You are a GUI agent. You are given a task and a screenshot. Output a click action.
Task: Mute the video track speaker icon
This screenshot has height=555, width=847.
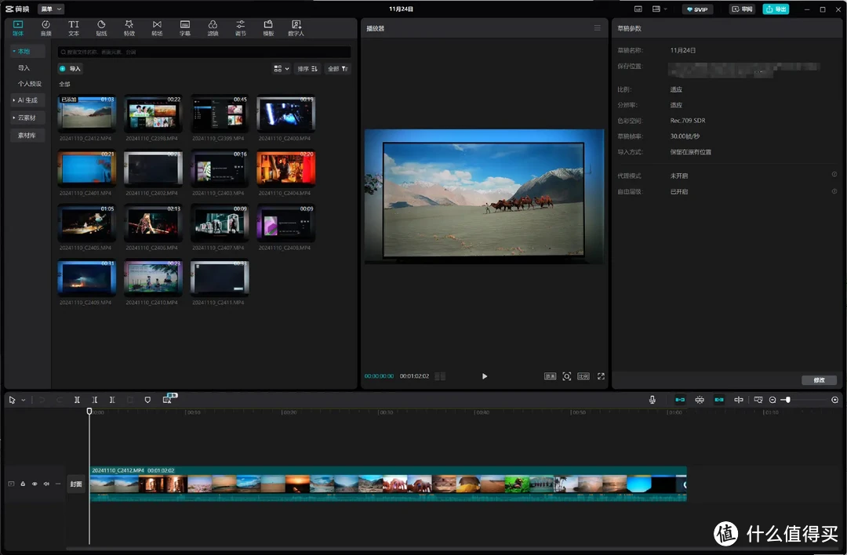coord(46,484)
